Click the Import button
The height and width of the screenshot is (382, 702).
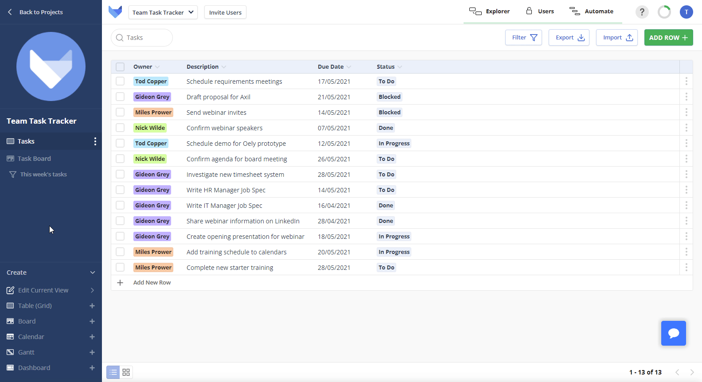pyautogui.click(x=617, y=38)
